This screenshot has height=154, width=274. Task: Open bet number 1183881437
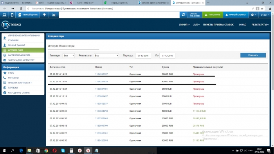pos(101,96)
